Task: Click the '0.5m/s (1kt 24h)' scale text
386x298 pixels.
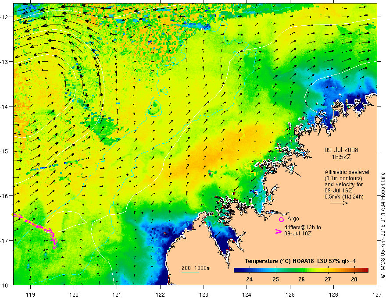Action: pyautogui.click(x=344, y=196)
